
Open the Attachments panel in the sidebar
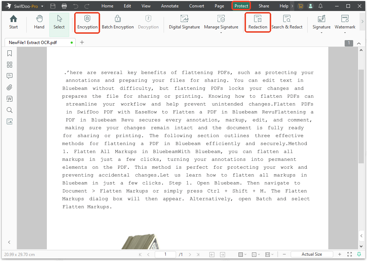point(9,87)
